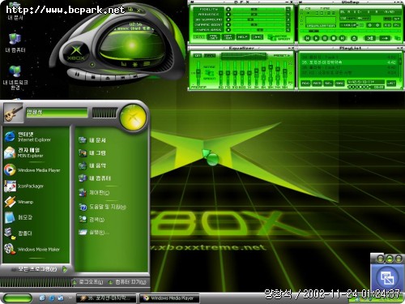Adjust Equalizer Preamp slider
This screenshot has height=304, width=405.
[x=198, y=73]
